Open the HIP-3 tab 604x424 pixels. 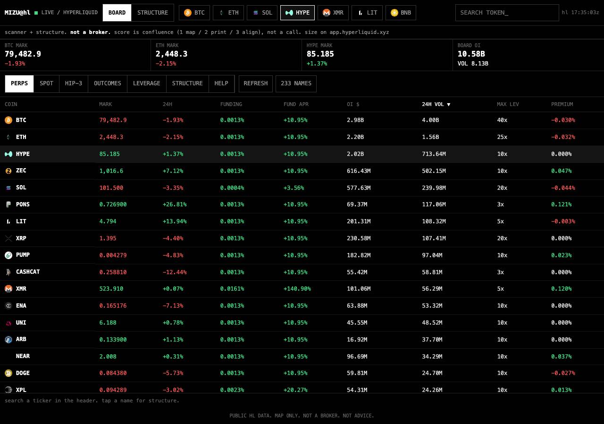point(74,83)
